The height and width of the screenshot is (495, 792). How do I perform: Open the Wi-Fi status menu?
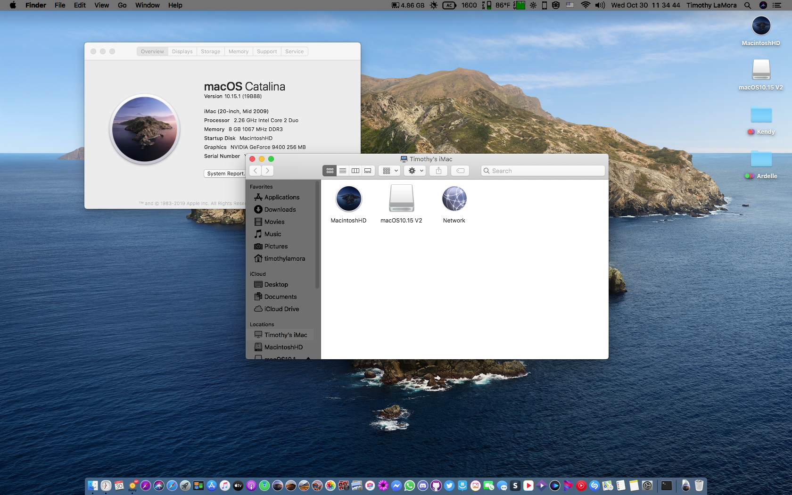586,5
